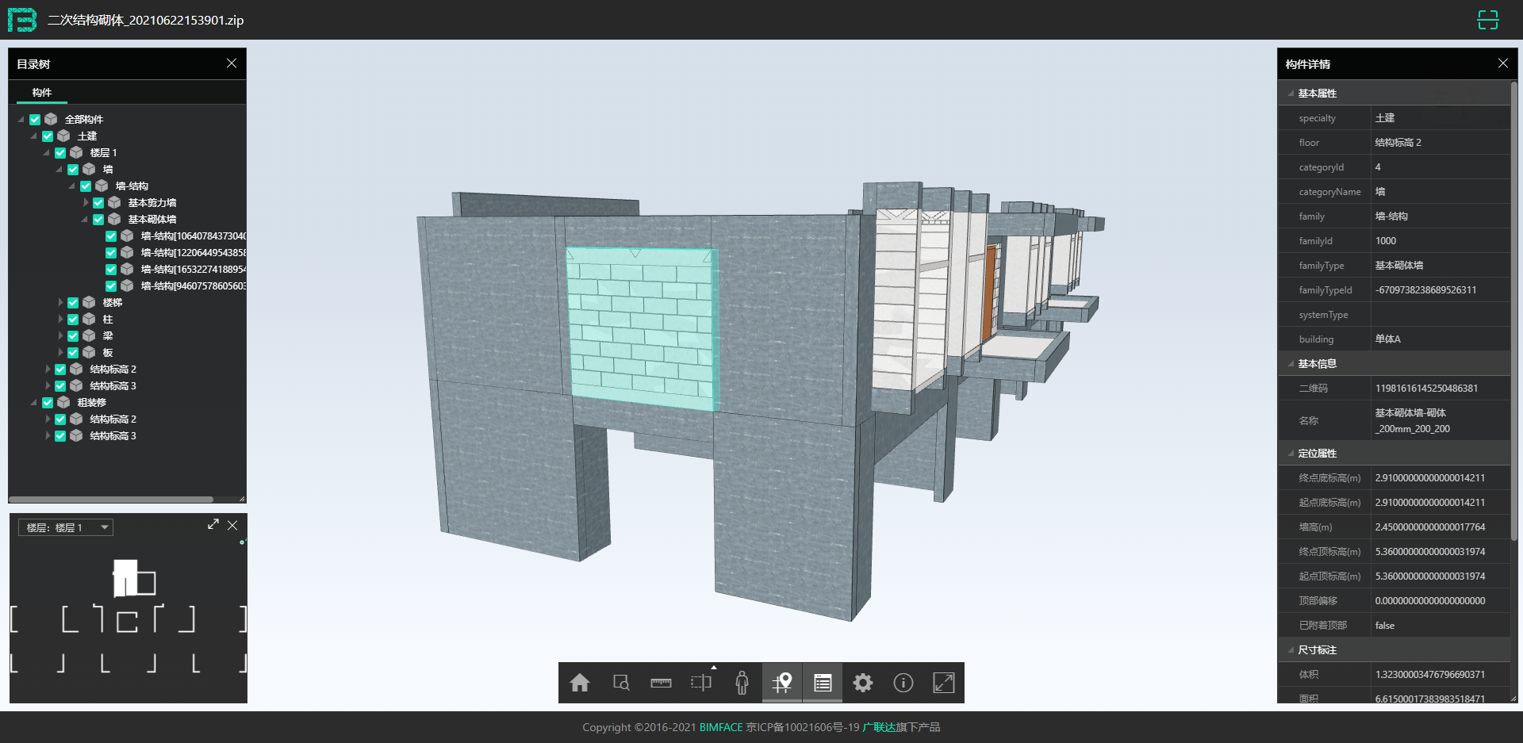Uncheck the 板 checkbox
This screenshot has height=743, width=1523.
[73, 353]
